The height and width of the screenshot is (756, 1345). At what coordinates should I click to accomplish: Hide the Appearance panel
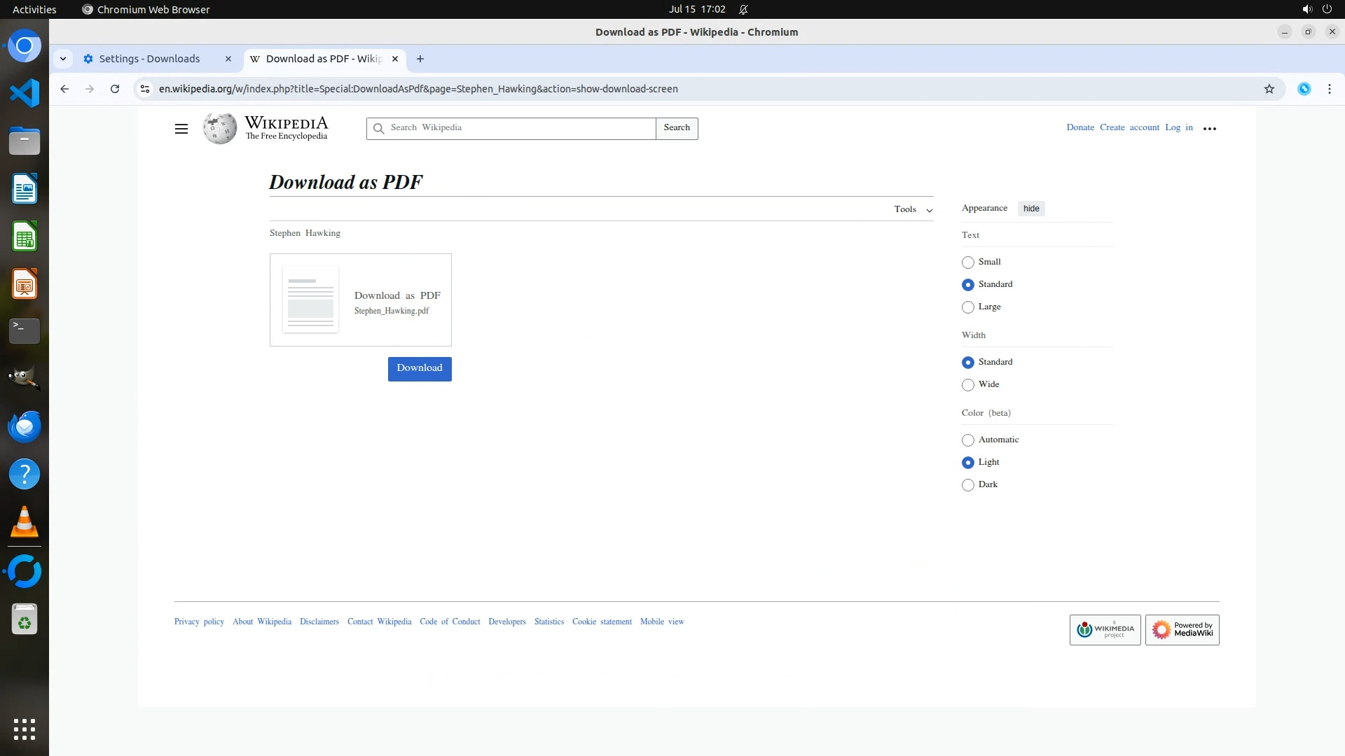coord(1030,209)
